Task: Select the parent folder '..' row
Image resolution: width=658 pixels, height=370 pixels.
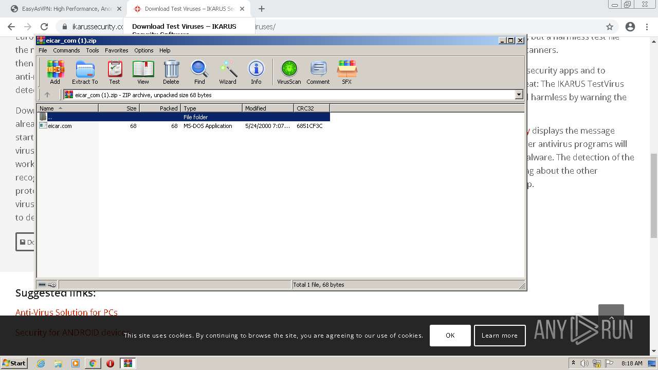Action: [183, 117]
